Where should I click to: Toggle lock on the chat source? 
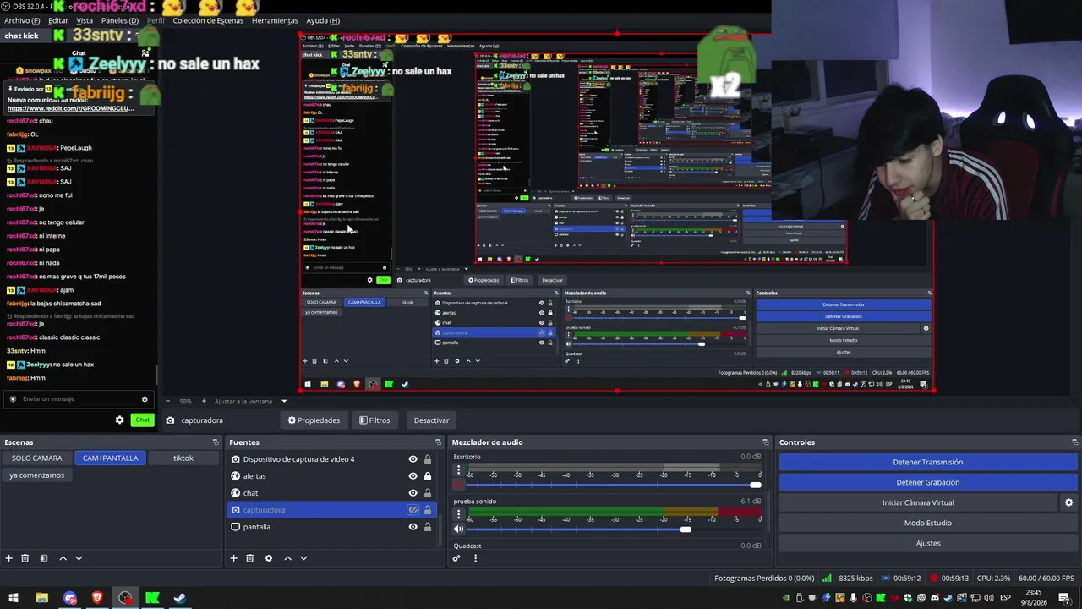click(428, 493)
